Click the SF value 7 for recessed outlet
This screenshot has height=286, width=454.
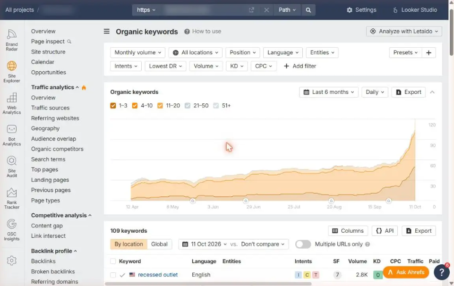[337, 275]
